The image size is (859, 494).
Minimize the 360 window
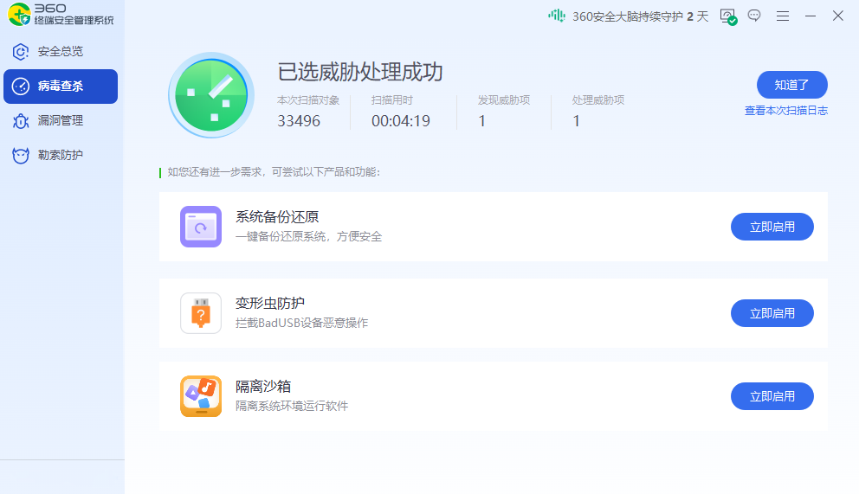(811, 16)
